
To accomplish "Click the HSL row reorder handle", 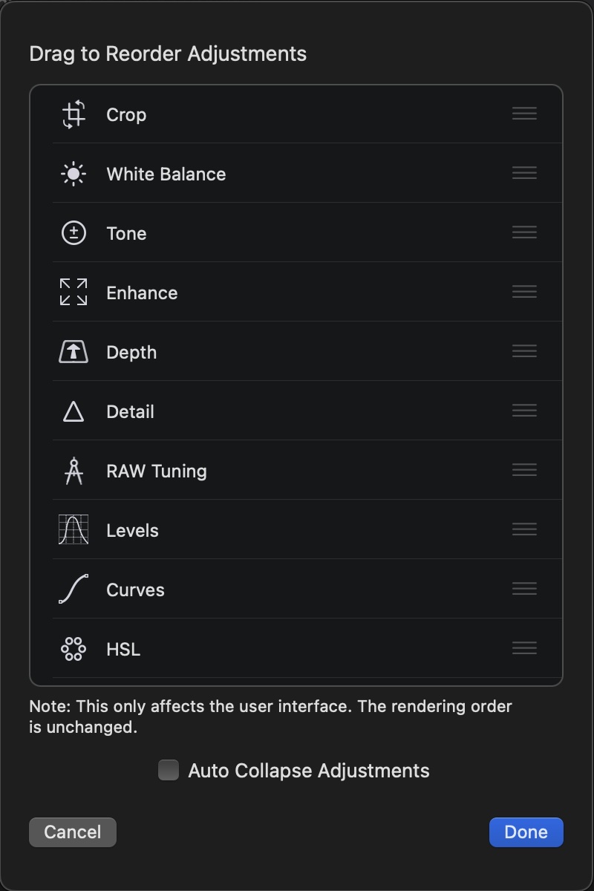I will click(x=524, y=648).
